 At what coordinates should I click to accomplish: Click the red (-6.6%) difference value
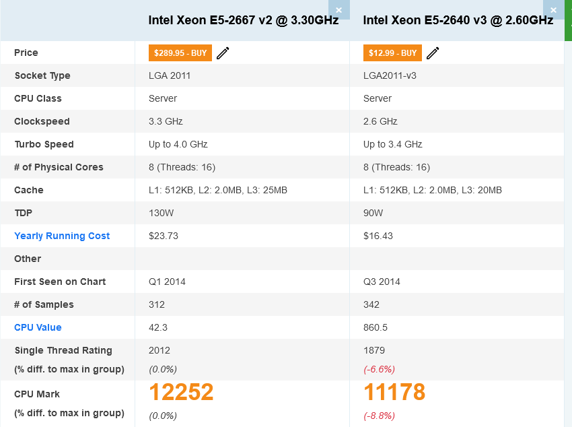coord(379,369)
